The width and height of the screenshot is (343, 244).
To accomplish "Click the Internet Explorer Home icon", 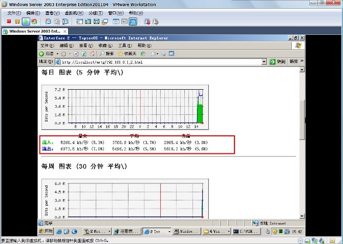I will (x=93, y=53).
